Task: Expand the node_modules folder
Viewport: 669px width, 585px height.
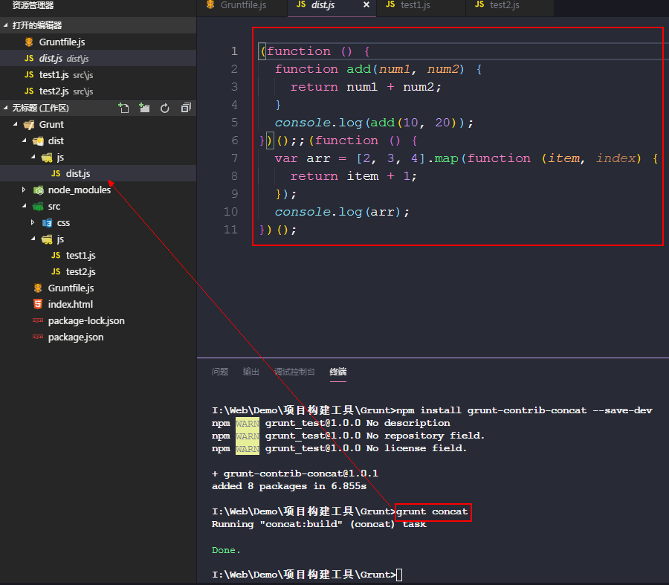Action: click(25, 190)
